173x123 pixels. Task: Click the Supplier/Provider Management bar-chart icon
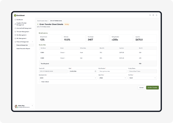point(15,24)
